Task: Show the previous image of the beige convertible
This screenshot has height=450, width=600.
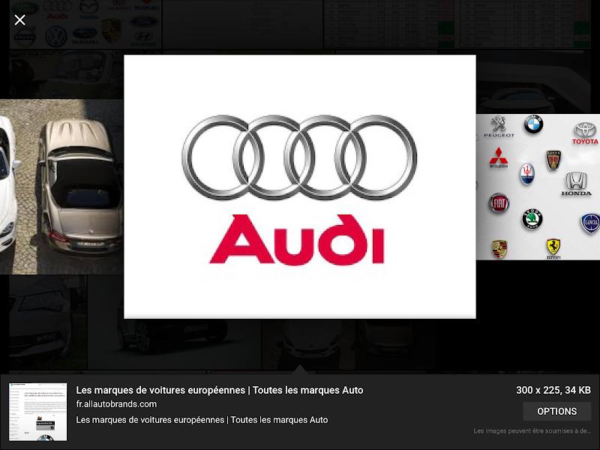Action: click(61, 186)
